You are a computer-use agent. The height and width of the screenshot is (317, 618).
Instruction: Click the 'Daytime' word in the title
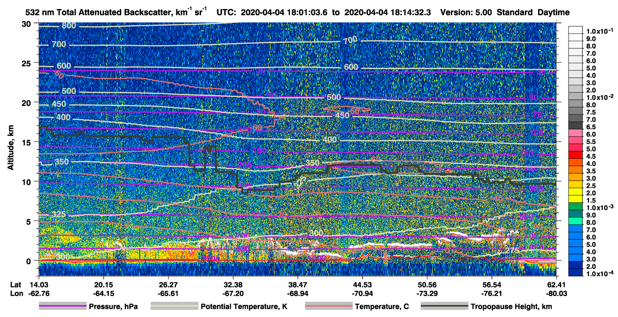pos(554,12)
